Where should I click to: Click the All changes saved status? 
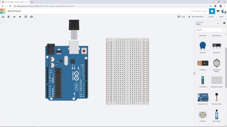pos(199,11)
